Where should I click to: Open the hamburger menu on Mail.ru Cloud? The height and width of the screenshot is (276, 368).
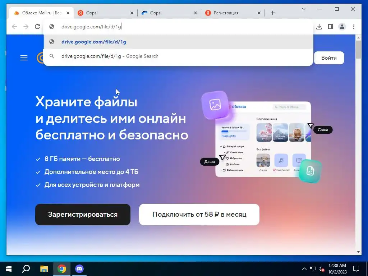point(24,58)
